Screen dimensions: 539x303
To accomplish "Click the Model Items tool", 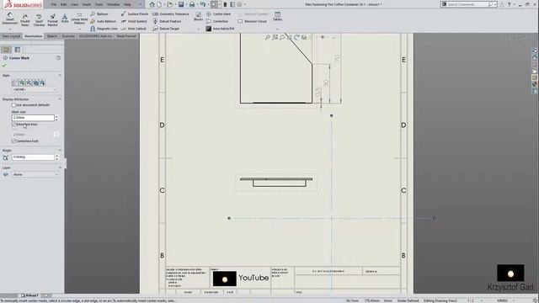I will (25, 20).
